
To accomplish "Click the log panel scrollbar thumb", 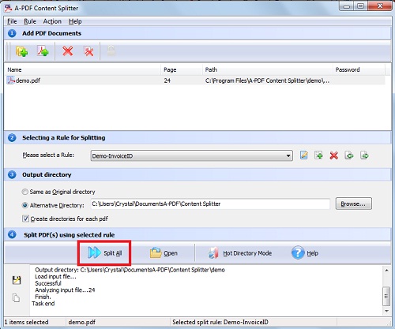I will [x=386, y=296].
